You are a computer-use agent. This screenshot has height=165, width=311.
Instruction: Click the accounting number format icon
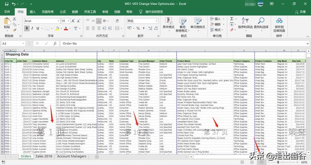130,28
